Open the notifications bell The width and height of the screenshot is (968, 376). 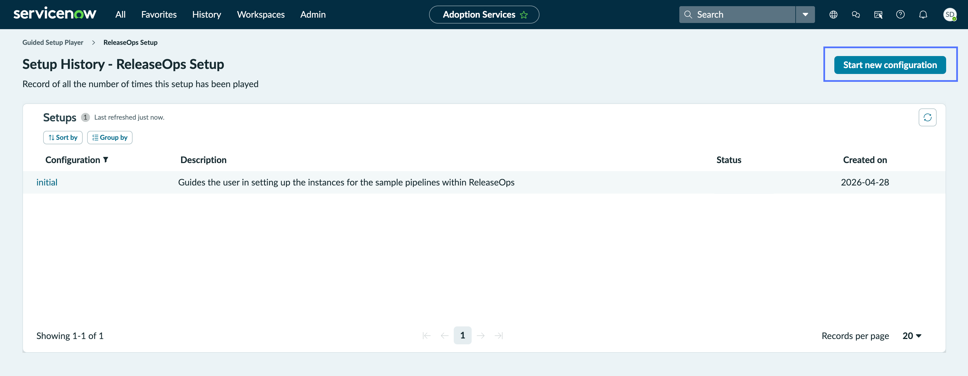(923, 14)
